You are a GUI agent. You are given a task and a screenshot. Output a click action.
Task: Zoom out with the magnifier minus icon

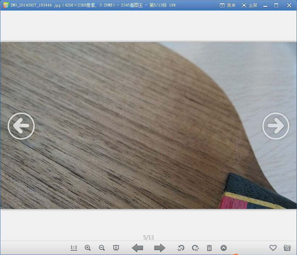[x=102, y=248]
